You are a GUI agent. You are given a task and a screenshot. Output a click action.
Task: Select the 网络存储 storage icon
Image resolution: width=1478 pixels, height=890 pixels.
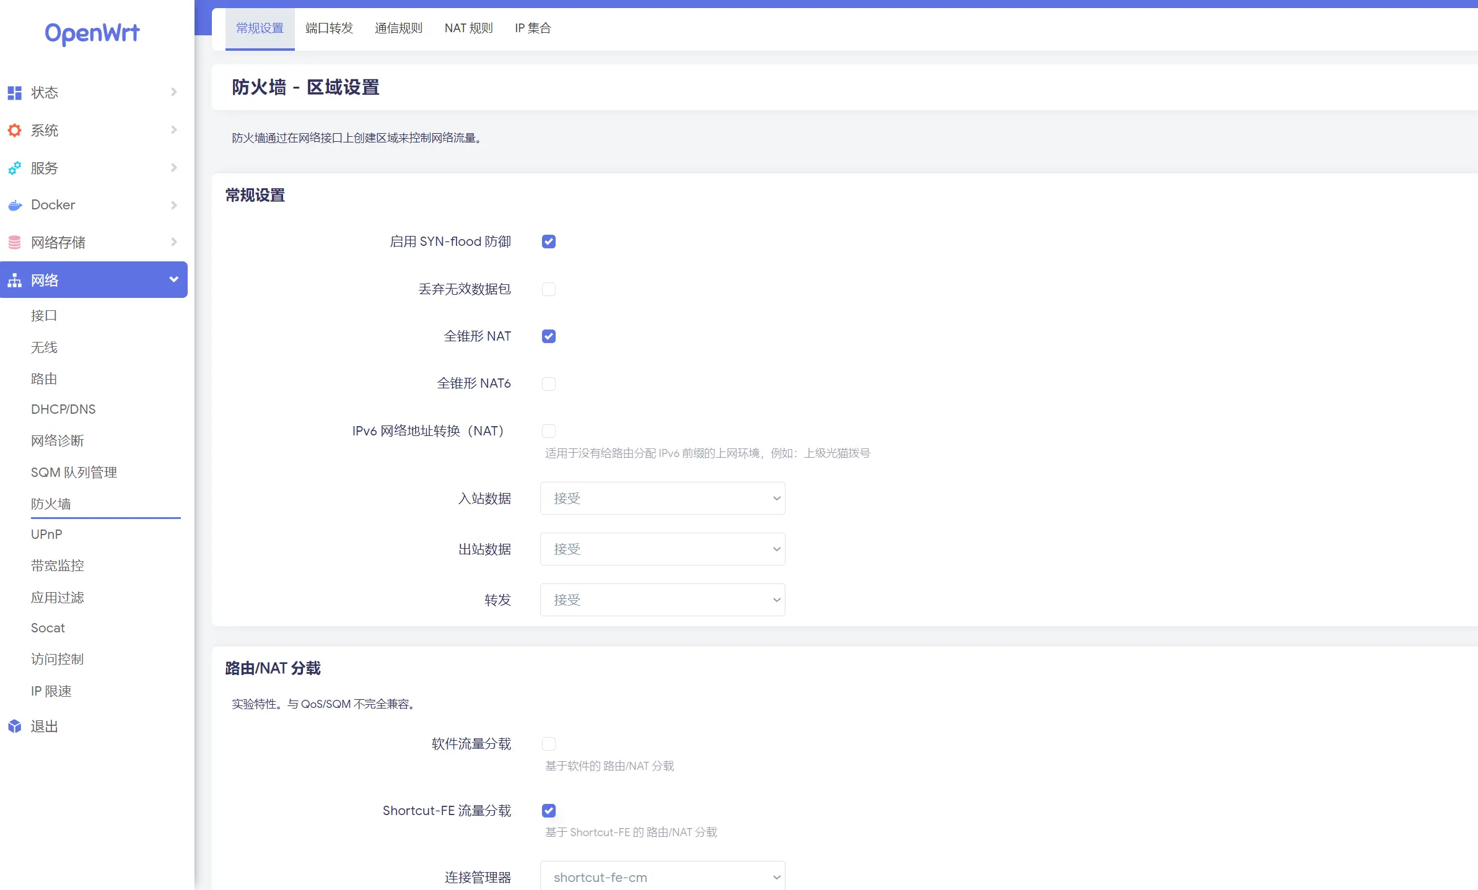(x=14, y=242)
